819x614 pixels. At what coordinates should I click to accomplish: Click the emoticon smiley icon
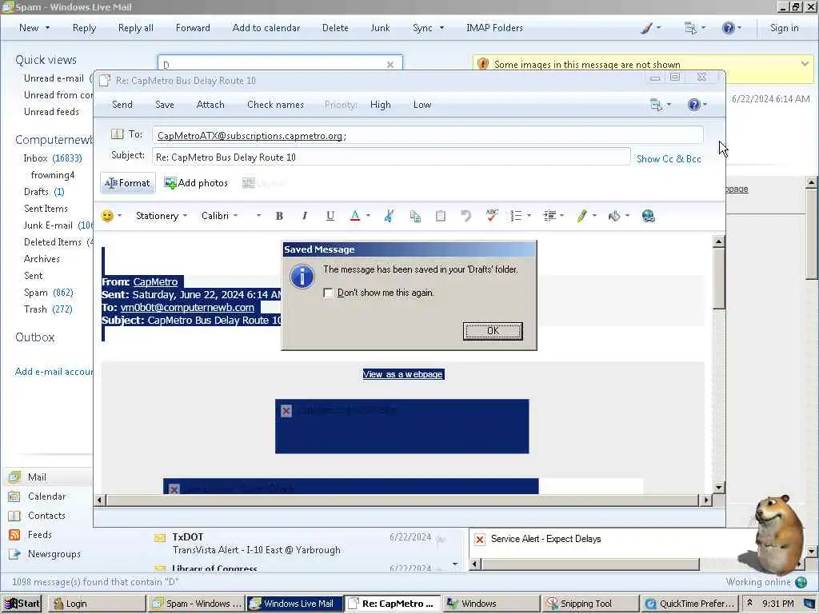107,216
